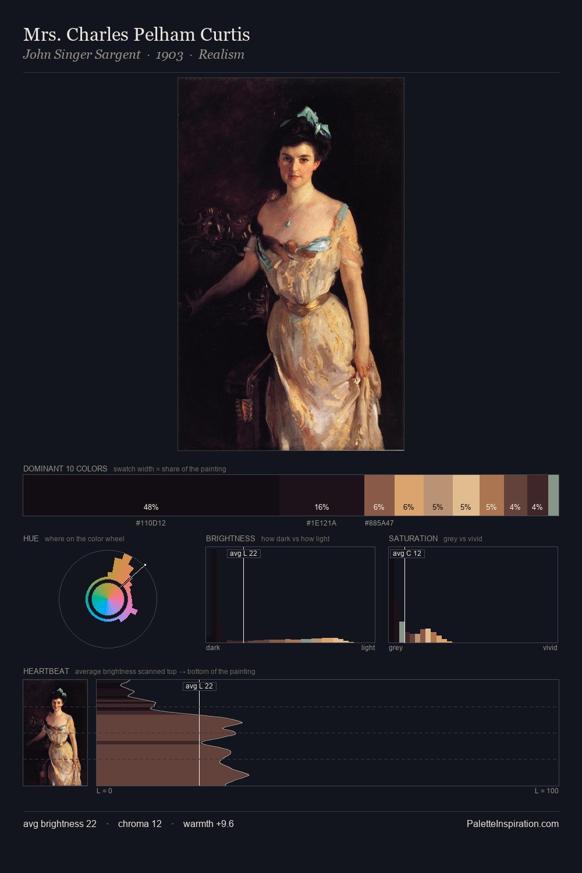The image size is (582, 873).
Task: Select the first 5% muted beige swatch
Action: [438, 495]
